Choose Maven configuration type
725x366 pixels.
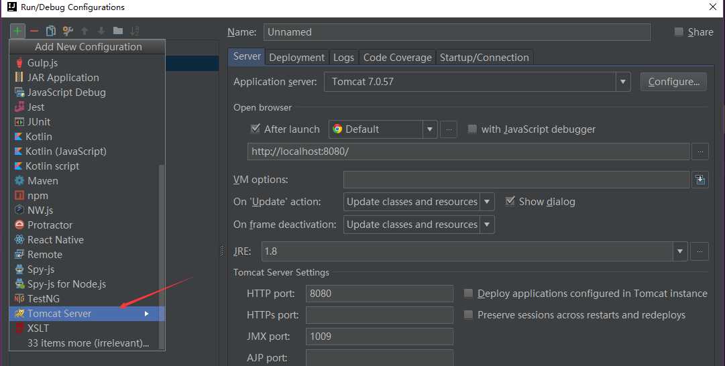[87, 181]
